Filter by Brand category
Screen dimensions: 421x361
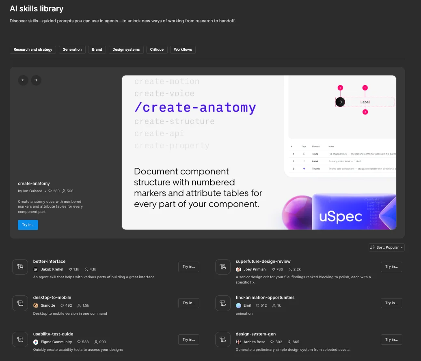click(97, 49)
